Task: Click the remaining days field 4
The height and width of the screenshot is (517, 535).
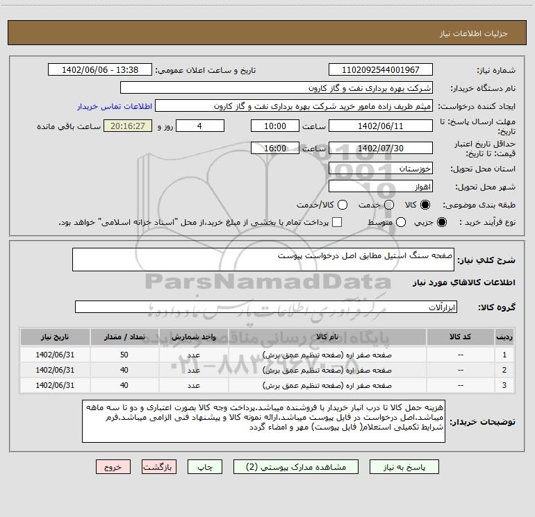Action: pyautogui.click(x=200, y=126)
